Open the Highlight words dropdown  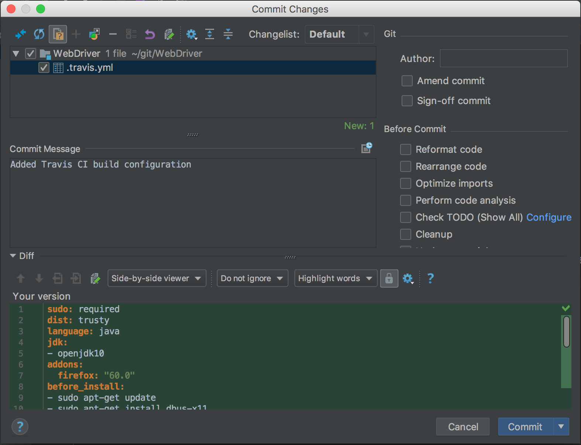[335, 278]
